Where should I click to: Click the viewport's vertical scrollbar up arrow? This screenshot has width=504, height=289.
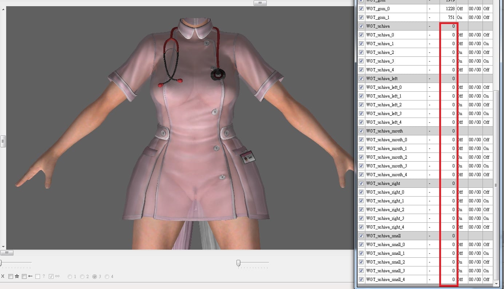pos(3,9)
